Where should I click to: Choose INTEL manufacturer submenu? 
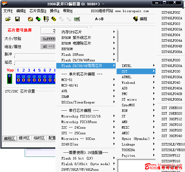click(x=136, y=66)
